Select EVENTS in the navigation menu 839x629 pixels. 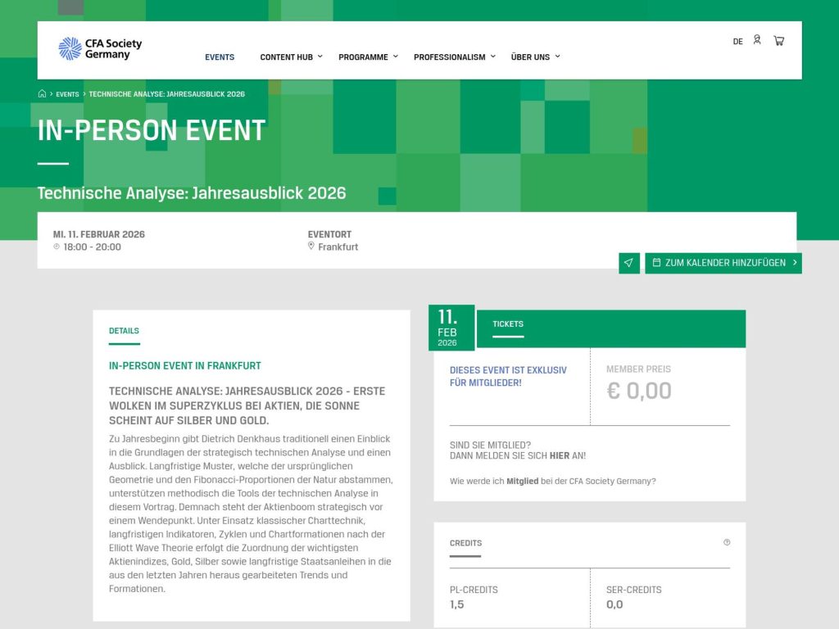[220, 57]
